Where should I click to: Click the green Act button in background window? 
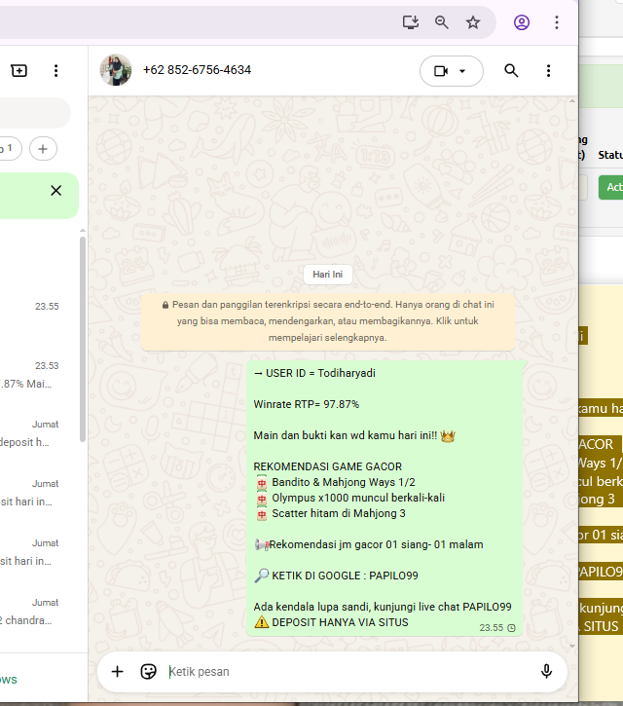[611, 187]
